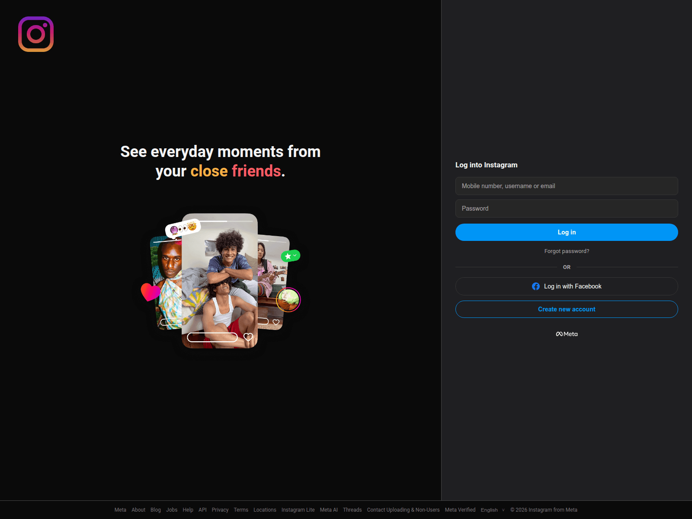Click the Password field
This screenshot has height=519, width=692.
coord(567,208)
